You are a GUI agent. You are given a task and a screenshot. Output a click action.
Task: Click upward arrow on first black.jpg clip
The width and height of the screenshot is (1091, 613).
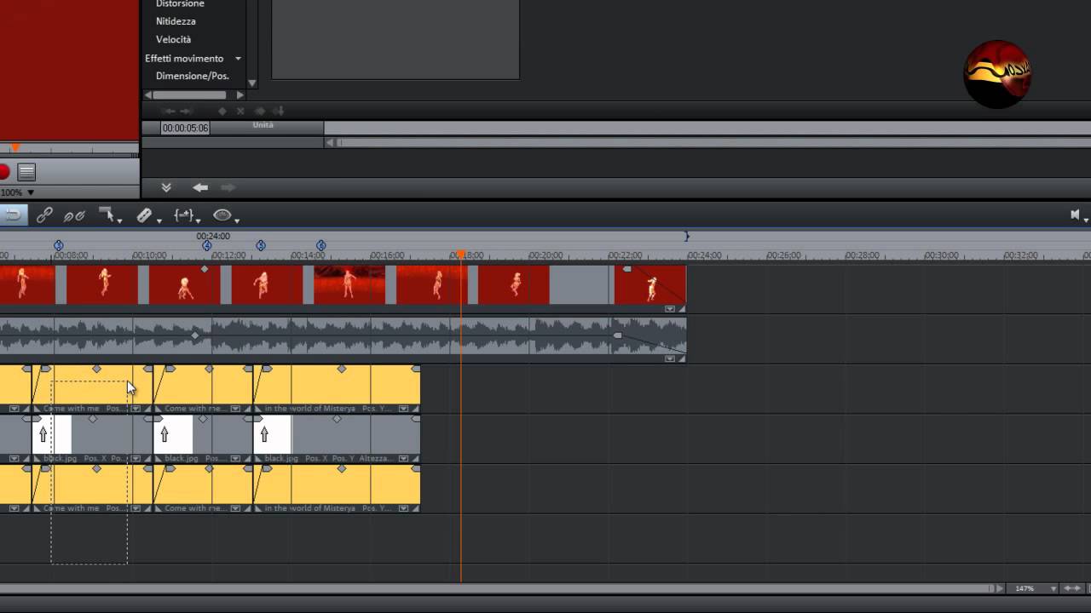pos(43,435)
